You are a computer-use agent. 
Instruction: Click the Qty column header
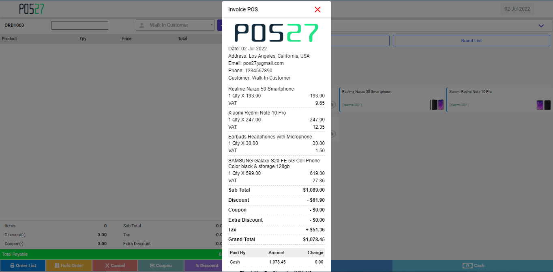pyautogui.click(x=83, y=39)
